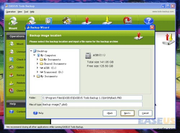Open the Operation menu
Screen dimensions: 180x133
coord(11,12)
